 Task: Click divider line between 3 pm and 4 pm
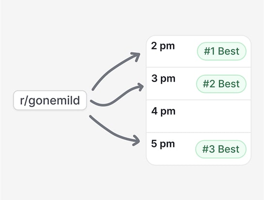(199, 100)
